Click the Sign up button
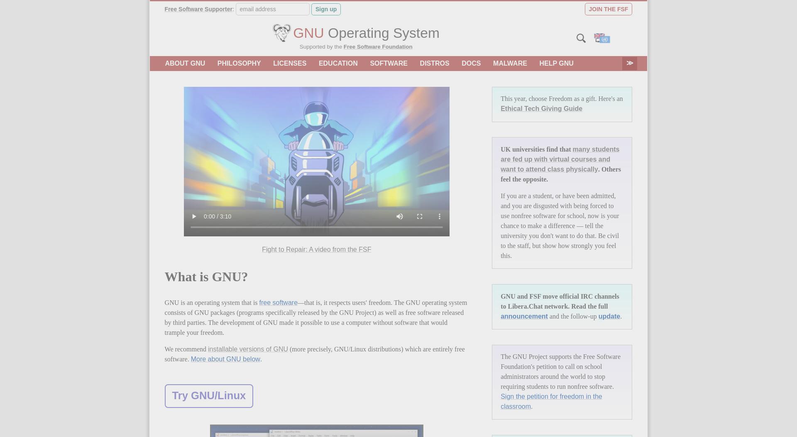Screen dimensions: 797x437 click(326, 9)
